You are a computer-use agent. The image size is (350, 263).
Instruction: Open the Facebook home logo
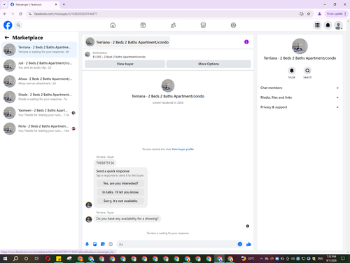pyautogui.click(x=8, y=25)
